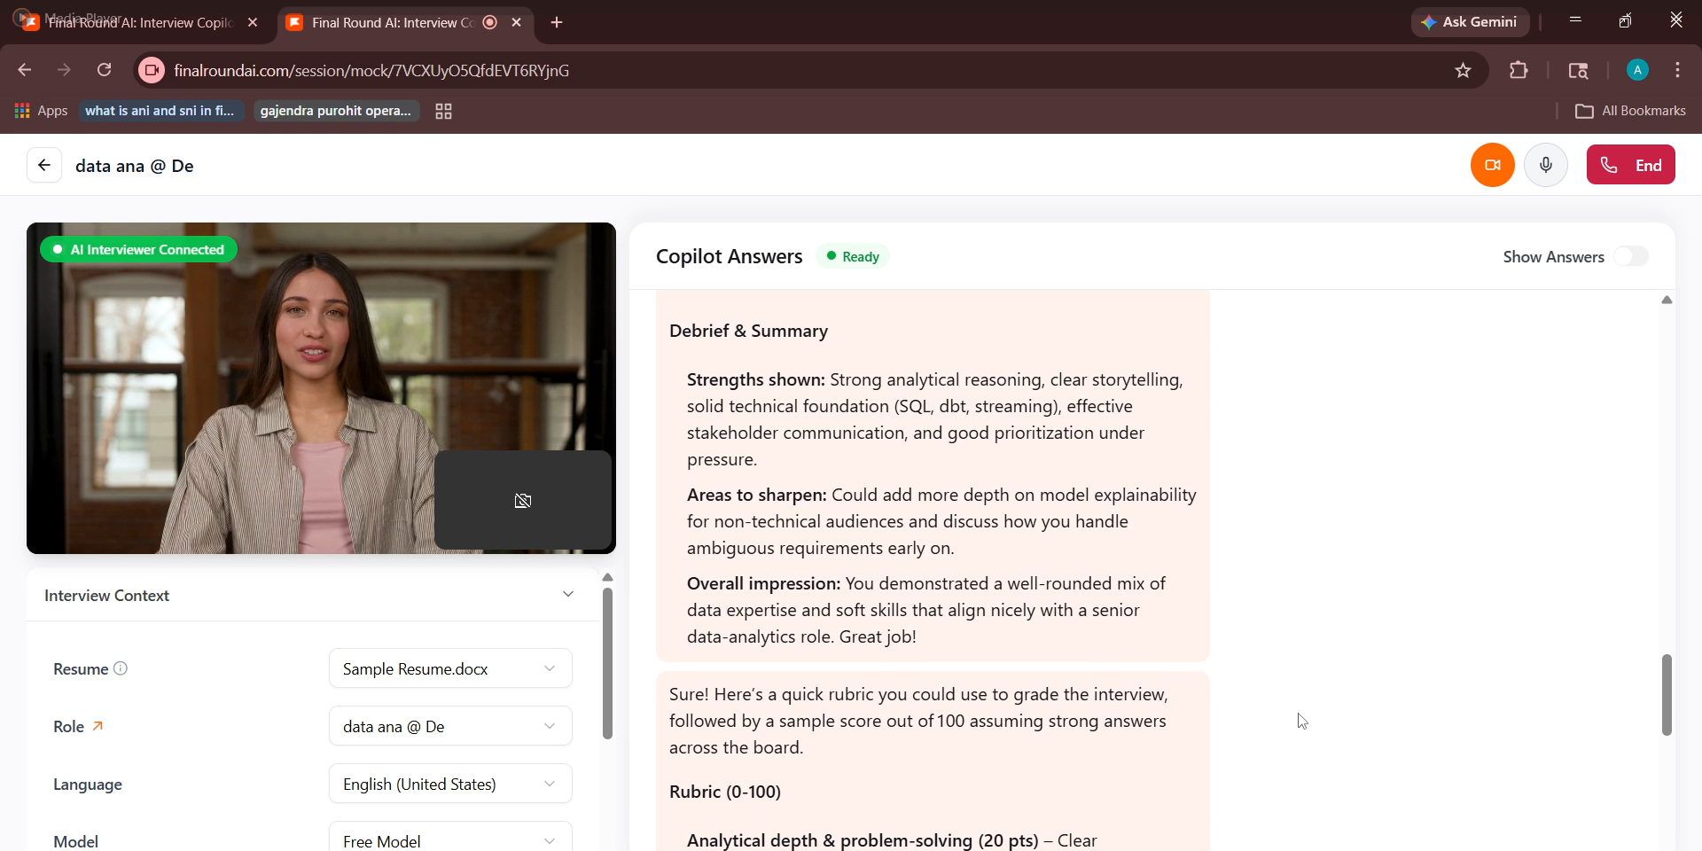Click the Interview Context scroll up arrow
This screenshot has height=851, width=1702.
pos(607,577)
